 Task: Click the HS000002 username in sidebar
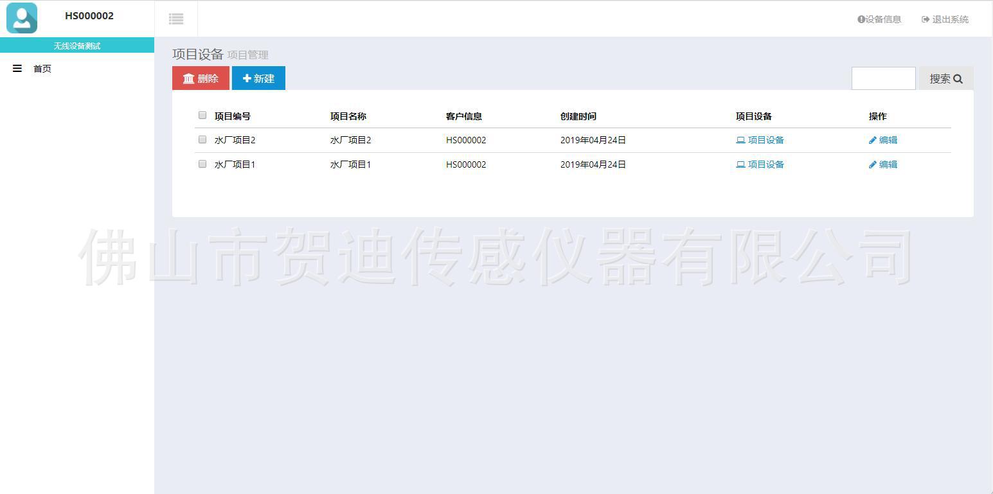[89, 16]
